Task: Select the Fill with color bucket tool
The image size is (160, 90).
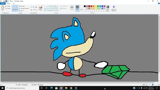Action: [34, 7]
